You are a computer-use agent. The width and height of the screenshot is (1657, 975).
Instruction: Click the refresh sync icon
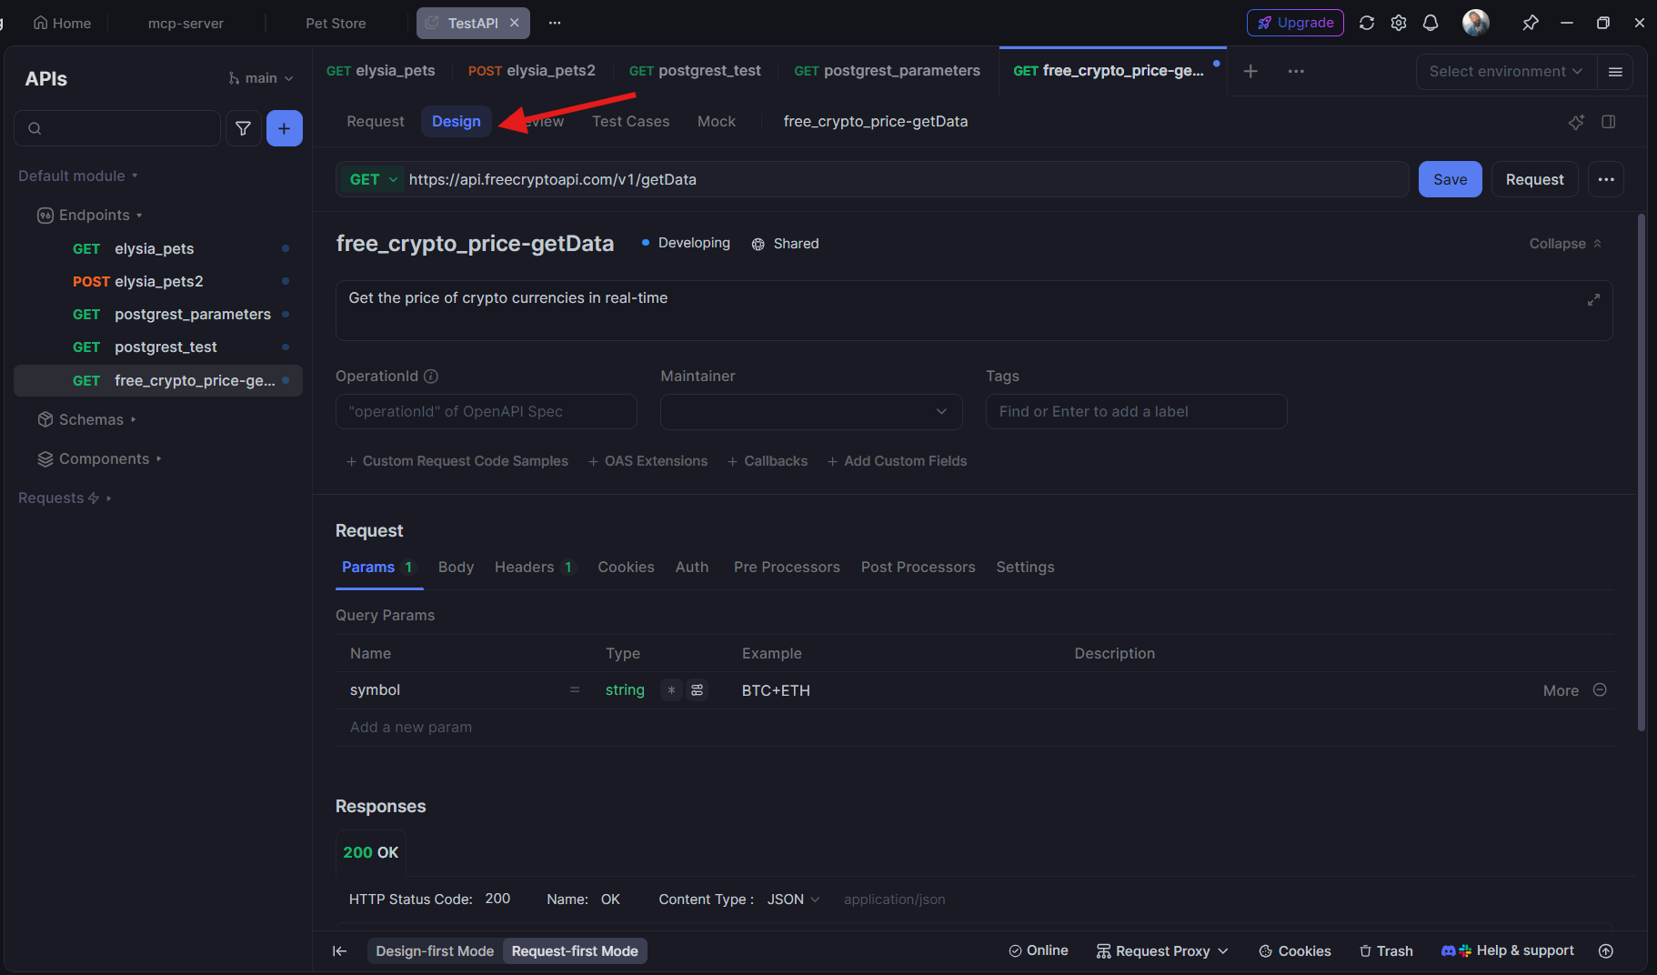pos(1367,23)
